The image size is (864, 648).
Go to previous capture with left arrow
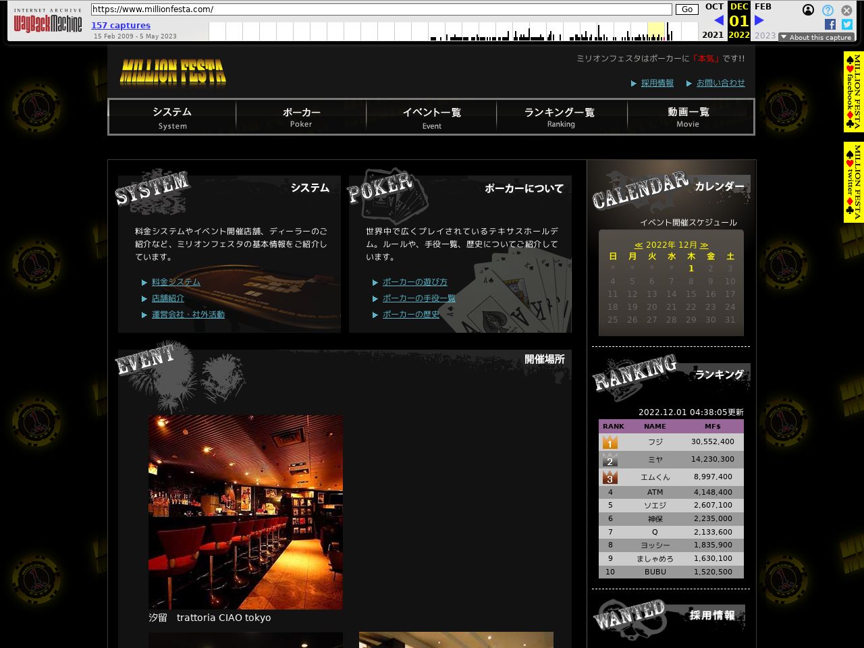tap(718, 20)
